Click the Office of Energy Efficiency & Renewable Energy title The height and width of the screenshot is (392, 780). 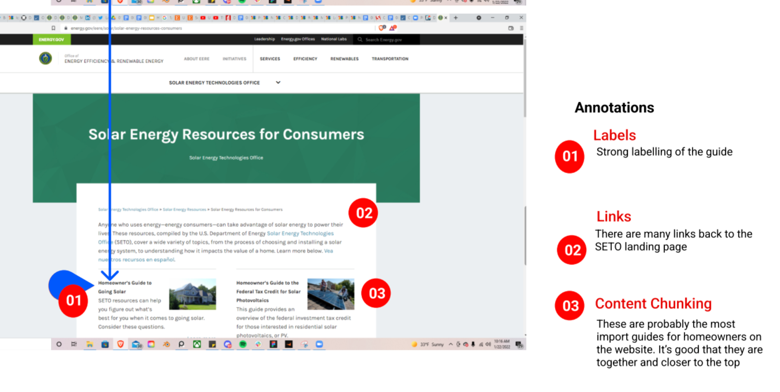114,59
